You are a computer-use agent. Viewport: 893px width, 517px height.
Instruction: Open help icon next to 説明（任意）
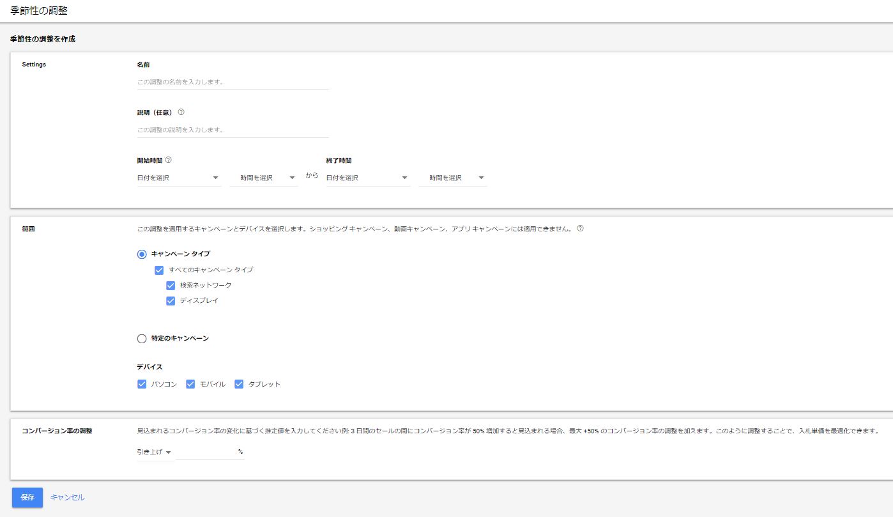pyautogui.click(x=181, y=112)
